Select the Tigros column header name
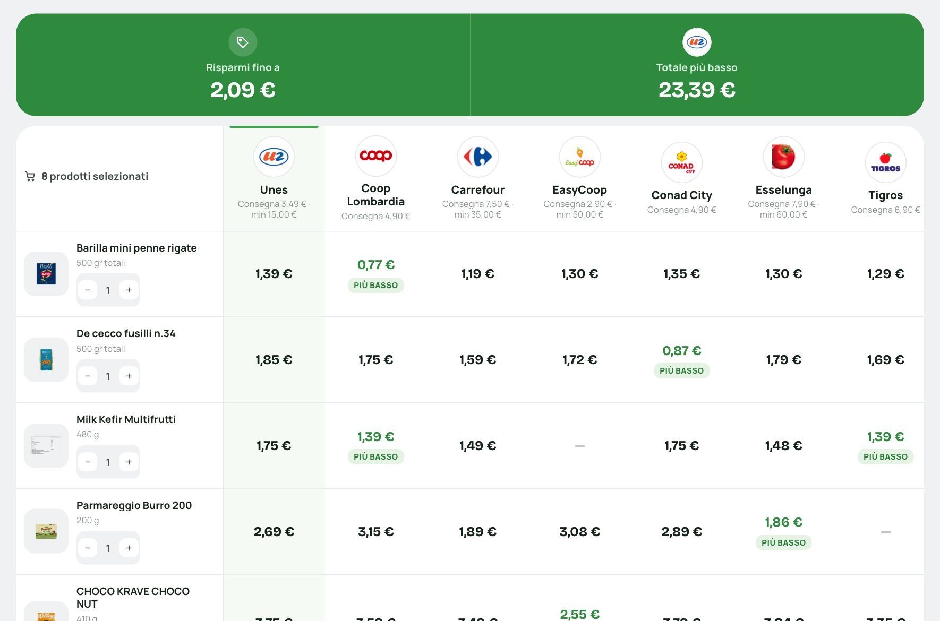Viewport: 940px width, 621px height. [886, 195]
